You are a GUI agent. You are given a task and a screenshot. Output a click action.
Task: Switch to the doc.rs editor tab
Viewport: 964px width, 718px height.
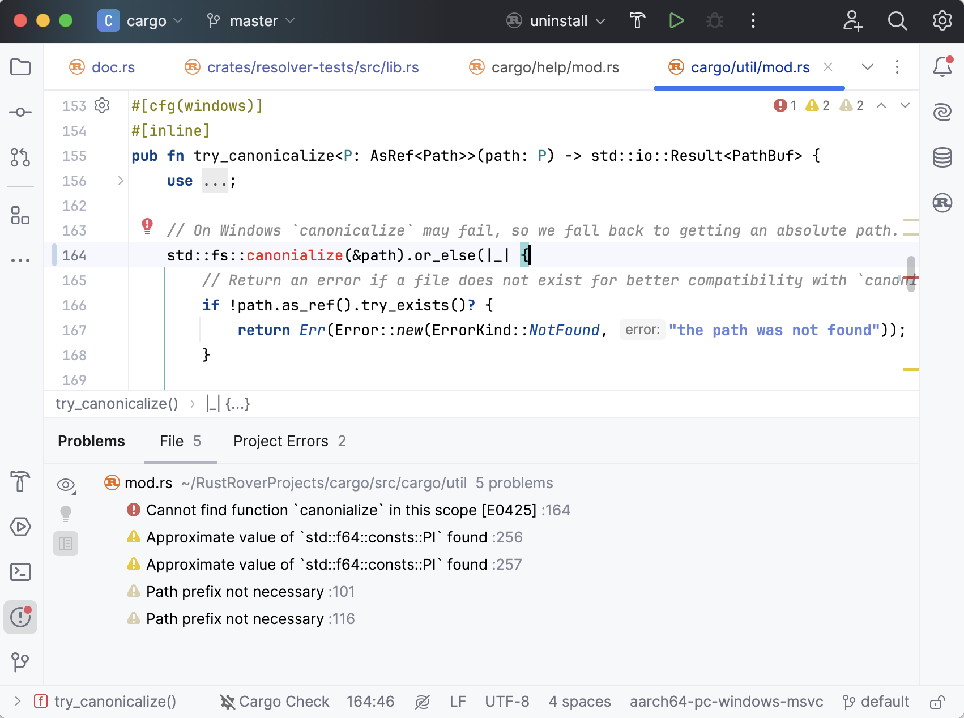click(113, 67)
